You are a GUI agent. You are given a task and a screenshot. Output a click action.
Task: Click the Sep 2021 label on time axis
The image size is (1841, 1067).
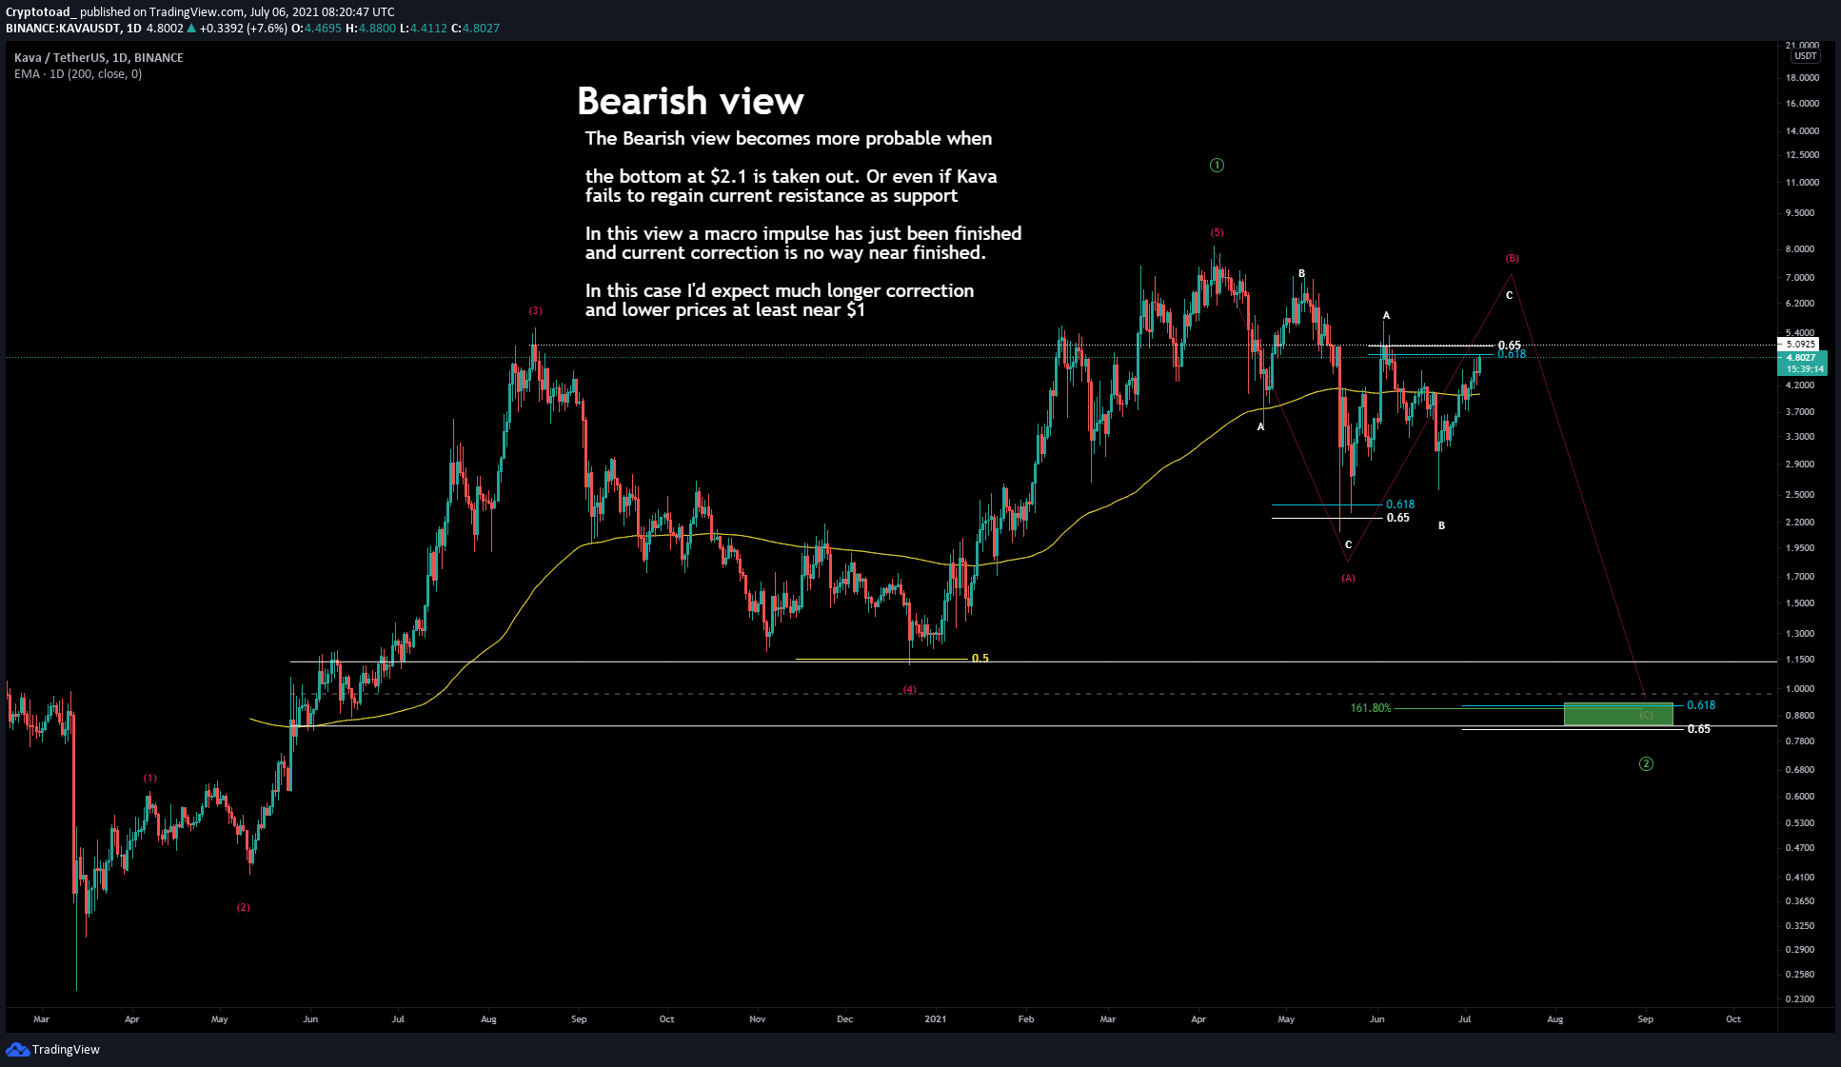pyautogui.click(x=1645, y=1018)
